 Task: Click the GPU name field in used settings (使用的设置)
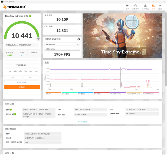(43, 134)
